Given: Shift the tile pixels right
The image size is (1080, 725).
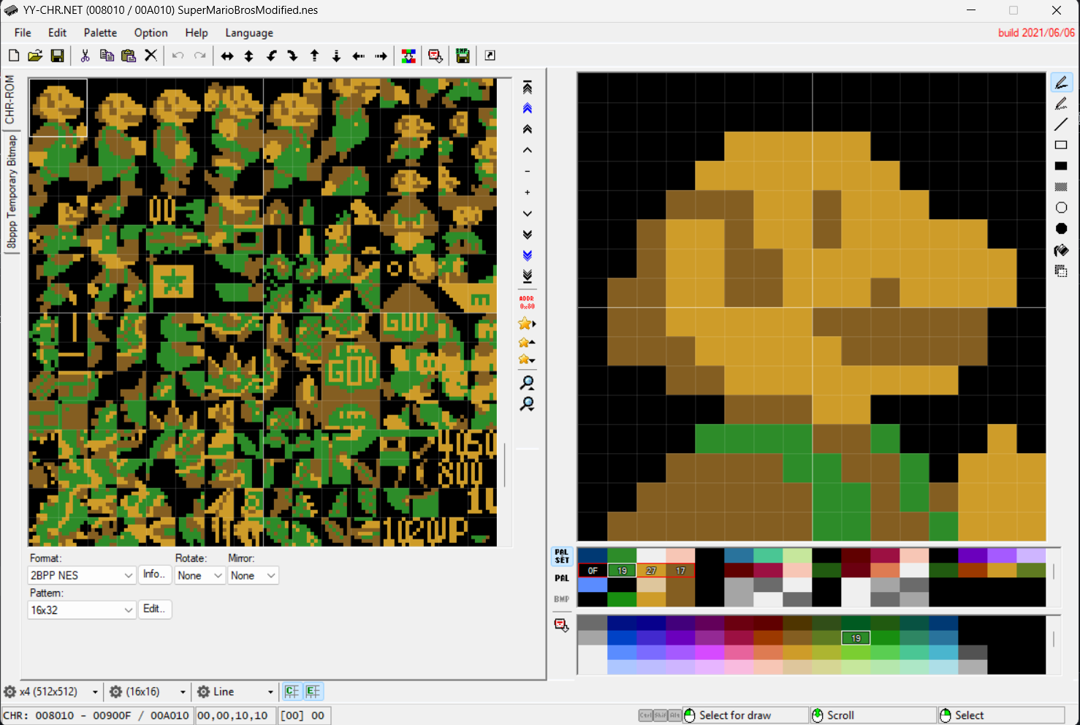Looking at the screenshot, I should 381,56.
